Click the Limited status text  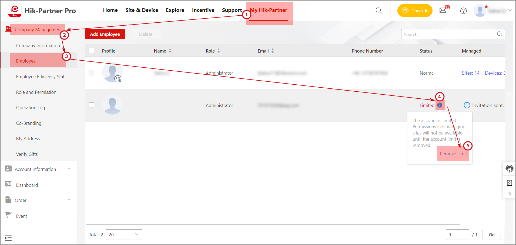click(427, 105)
